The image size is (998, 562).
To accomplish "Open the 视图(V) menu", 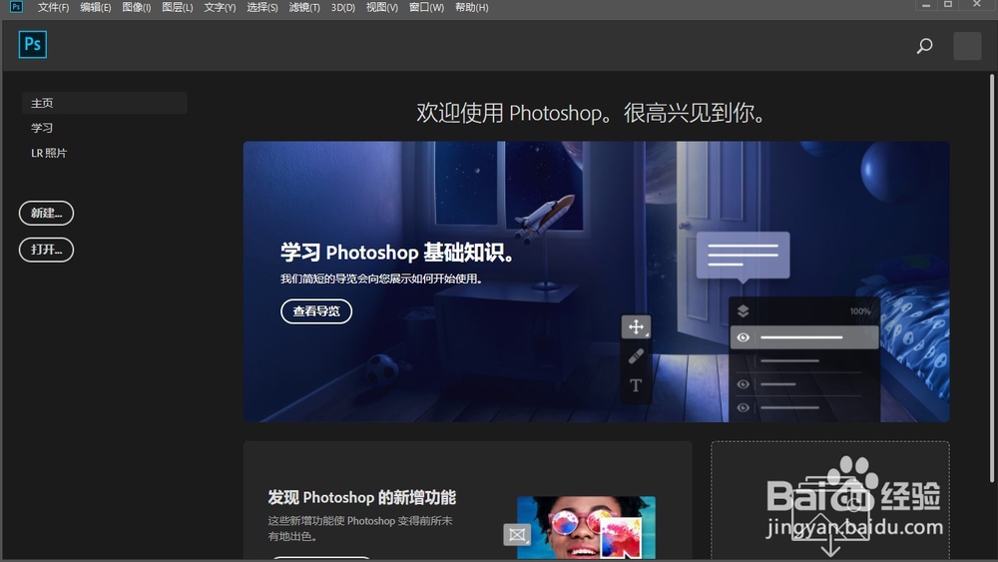I will (382, 8).
